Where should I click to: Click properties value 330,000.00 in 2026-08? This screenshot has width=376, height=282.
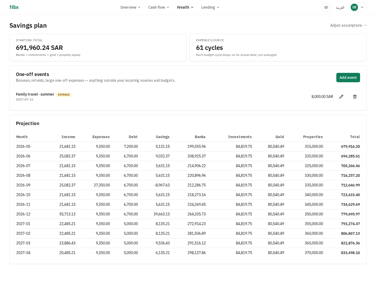(314, 175)
